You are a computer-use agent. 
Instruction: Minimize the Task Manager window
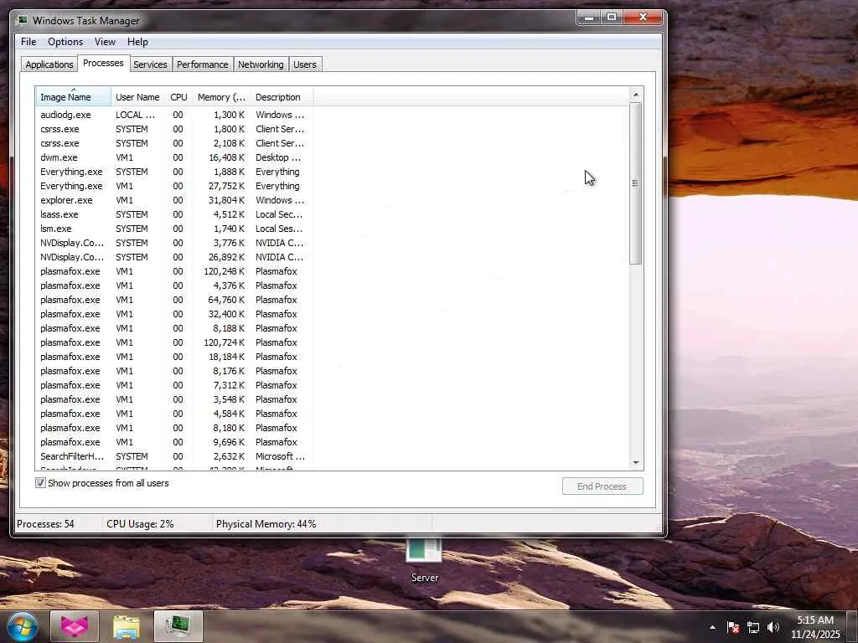coord(589,18)
